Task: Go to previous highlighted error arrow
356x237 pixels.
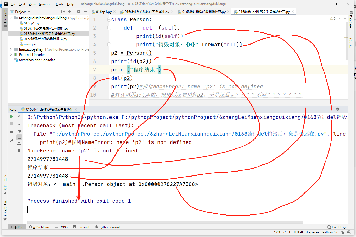Action: tap(339, 19)
